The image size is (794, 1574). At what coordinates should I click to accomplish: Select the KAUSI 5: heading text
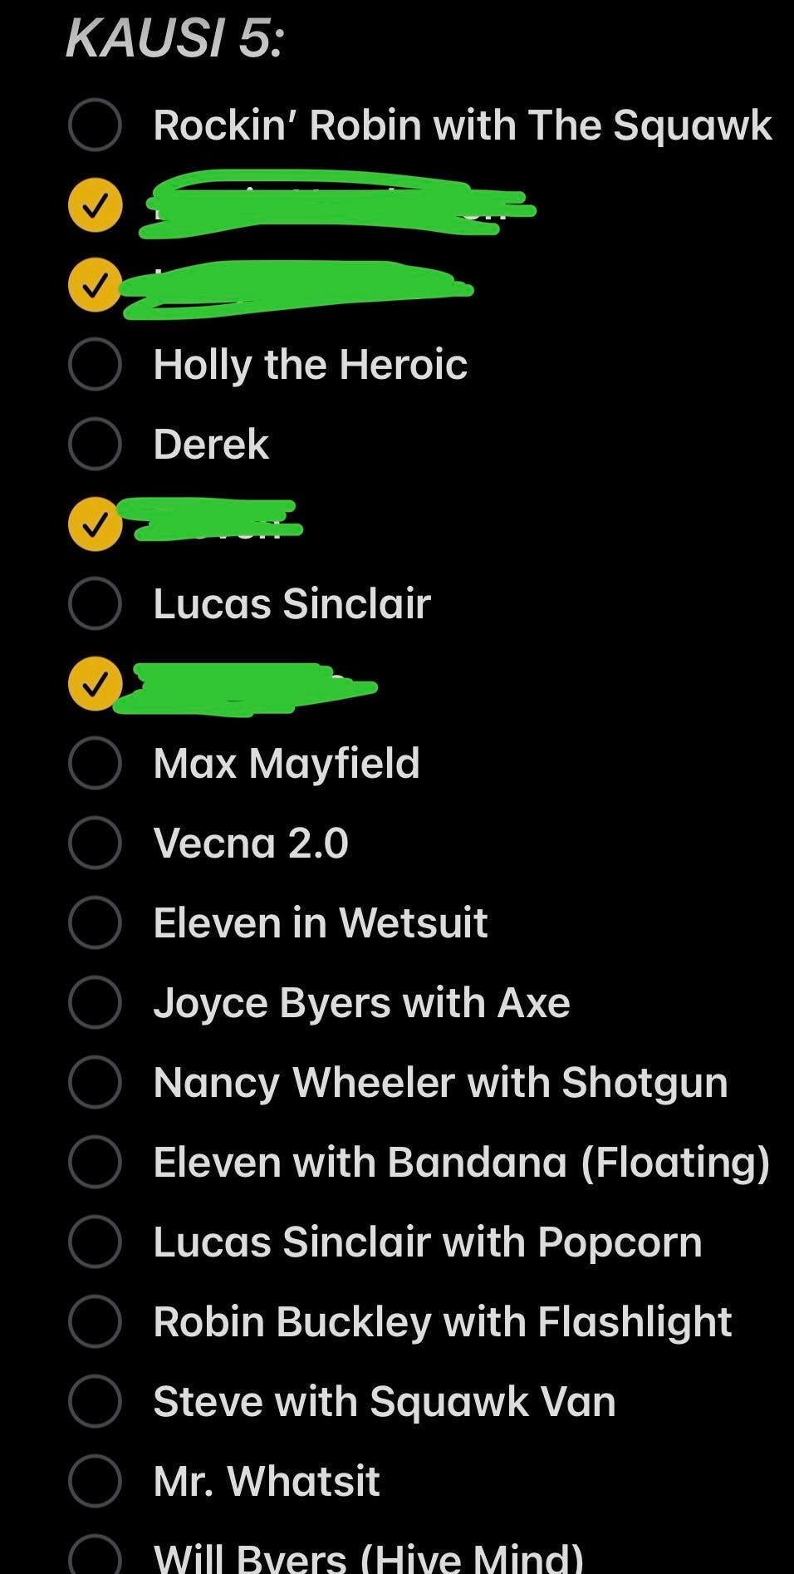[174, 38]
